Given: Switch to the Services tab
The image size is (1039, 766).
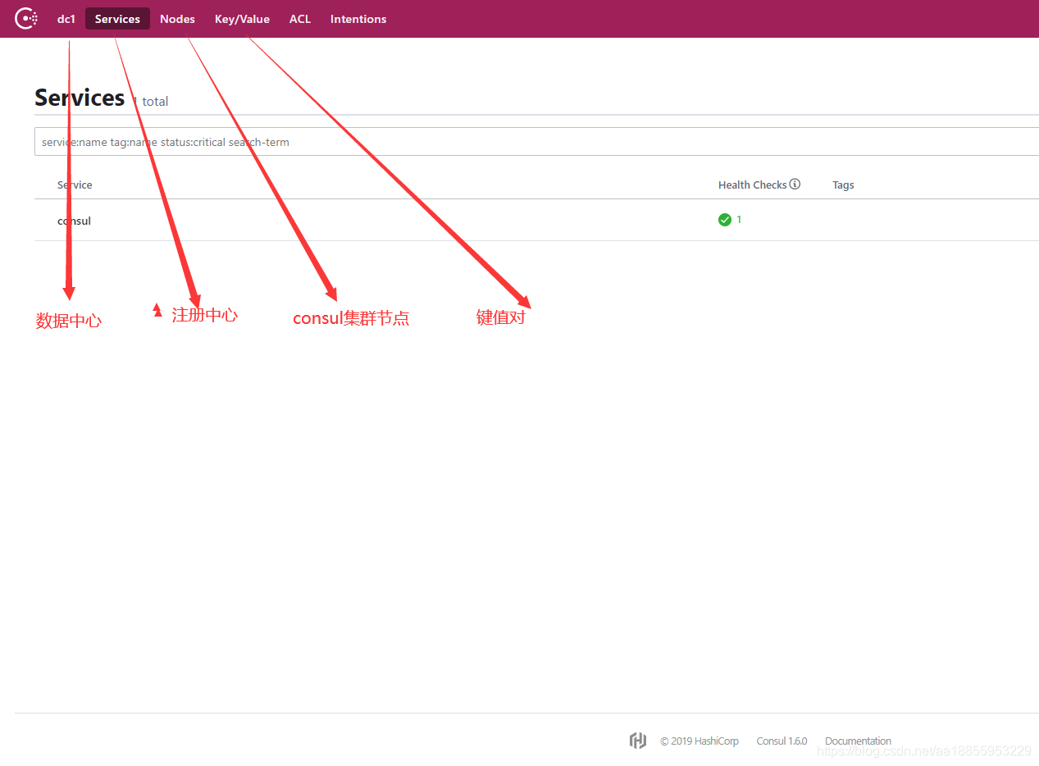Looking at the screenshot, I should (117, 19).
